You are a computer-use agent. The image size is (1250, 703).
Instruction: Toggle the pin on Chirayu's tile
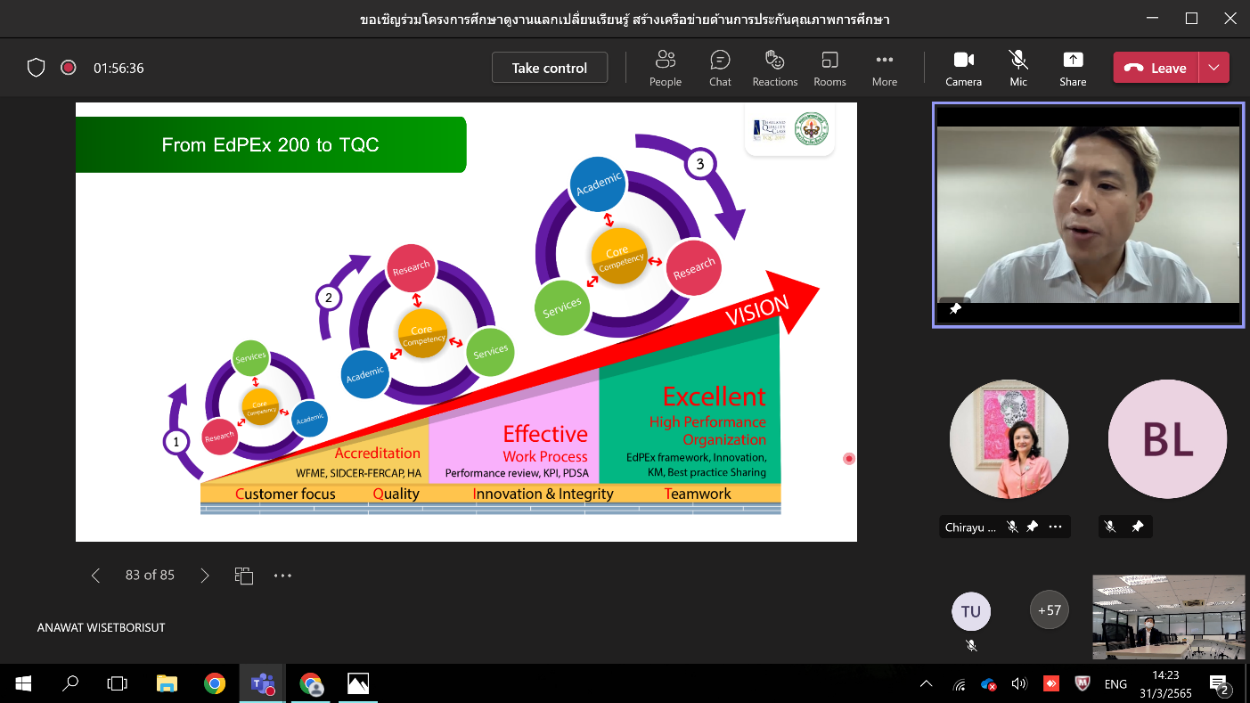tap(1033, 527)
